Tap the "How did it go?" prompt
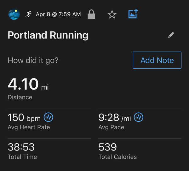 click(x=33, y=60)
